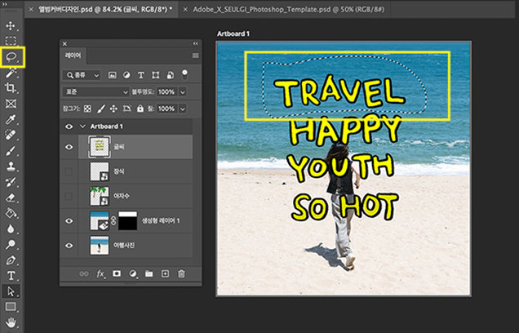The image size is (519, 333).
Task: Select the History Brush tool
Action: pos(11,182)
